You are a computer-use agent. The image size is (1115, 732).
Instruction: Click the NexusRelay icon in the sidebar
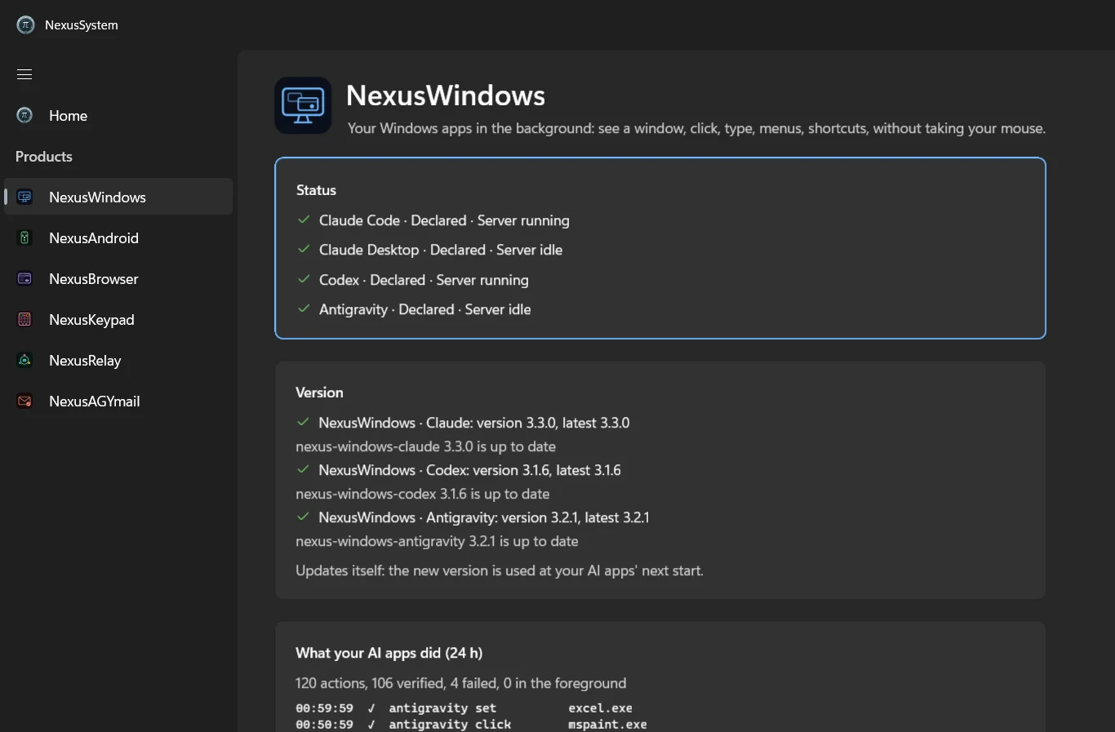click(24, 361)
